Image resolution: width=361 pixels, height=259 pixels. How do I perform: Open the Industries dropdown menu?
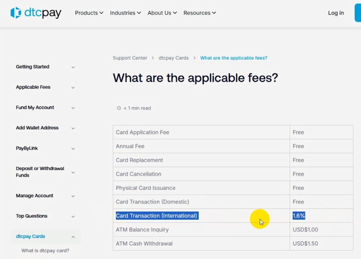125,13
